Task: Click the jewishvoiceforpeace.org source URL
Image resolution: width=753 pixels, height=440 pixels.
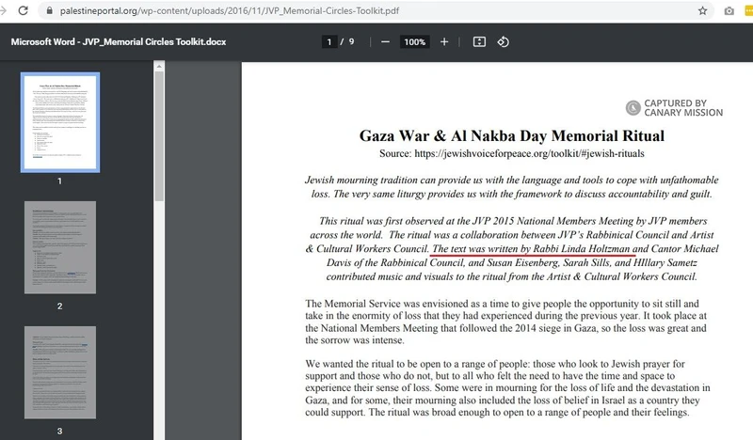Action: click(529, 153)
